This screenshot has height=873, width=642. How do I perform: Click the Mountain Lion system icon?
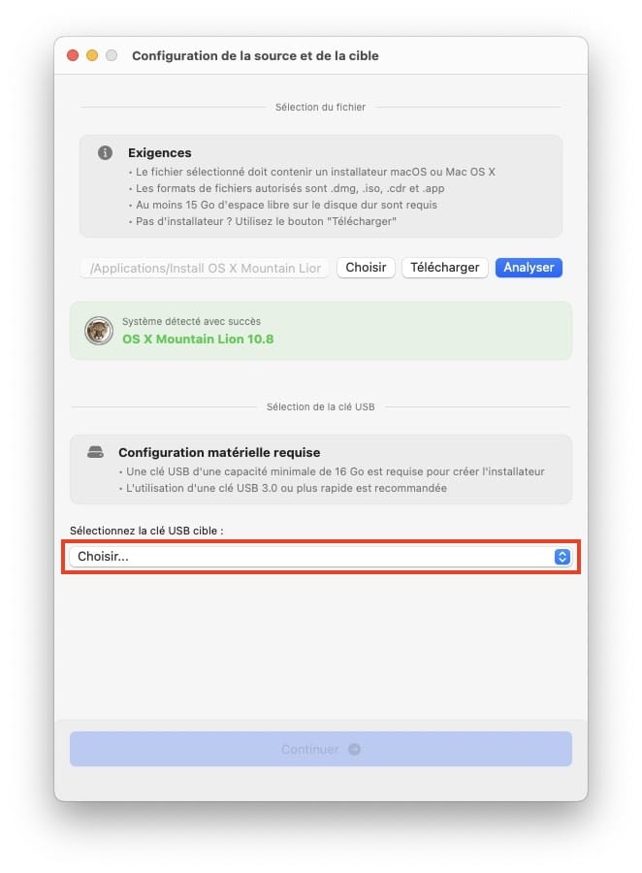pyautogui.click(x=98, y=331)
